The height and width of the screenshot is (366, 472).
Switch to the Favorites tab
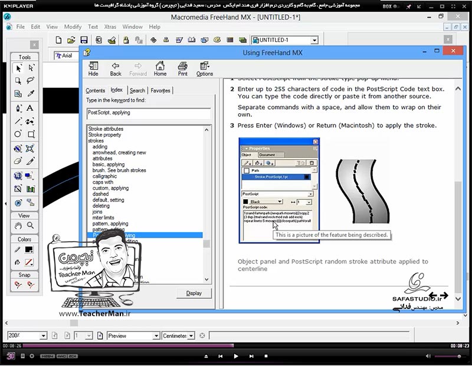tap(160, 91)
